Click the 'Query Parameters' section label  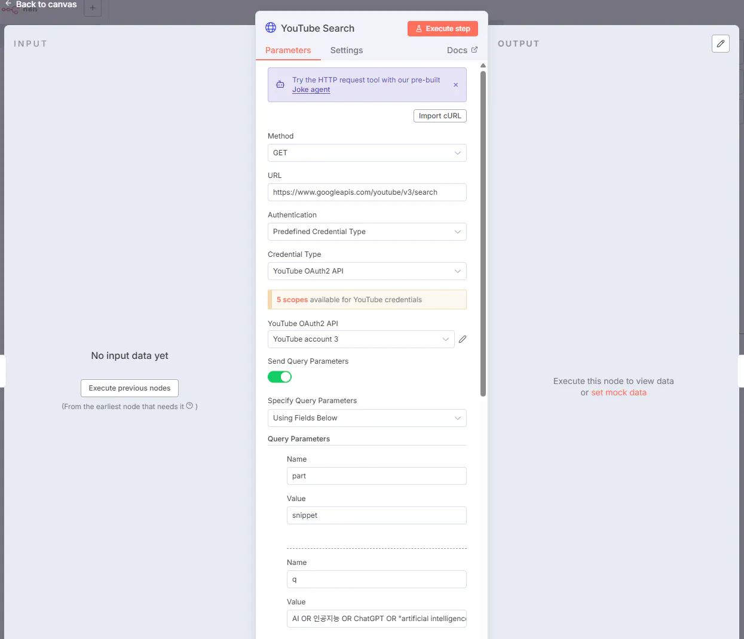(299, 439)
